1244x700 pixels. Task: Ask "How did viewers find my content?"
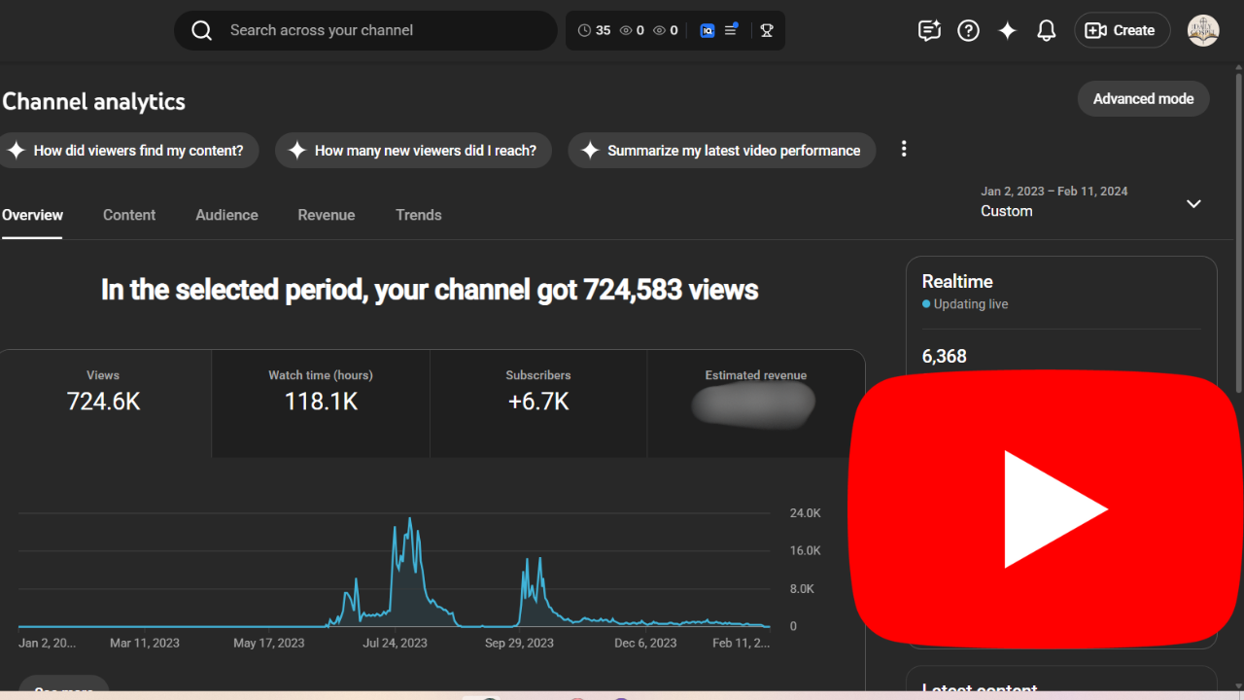tap(127, 151)
